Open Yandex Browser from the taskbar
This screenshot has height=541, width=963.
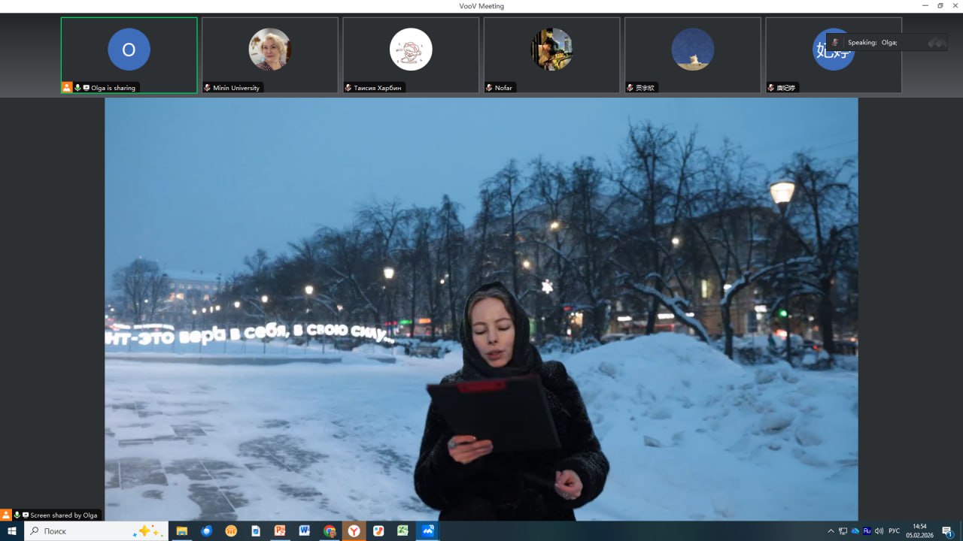click(x=354, y=530)
